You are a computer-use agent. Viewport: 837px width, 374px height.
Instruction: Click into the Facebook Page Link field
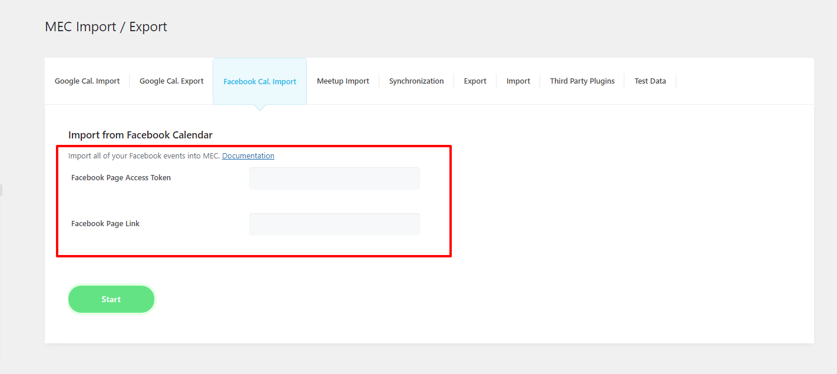coord(335,224)
